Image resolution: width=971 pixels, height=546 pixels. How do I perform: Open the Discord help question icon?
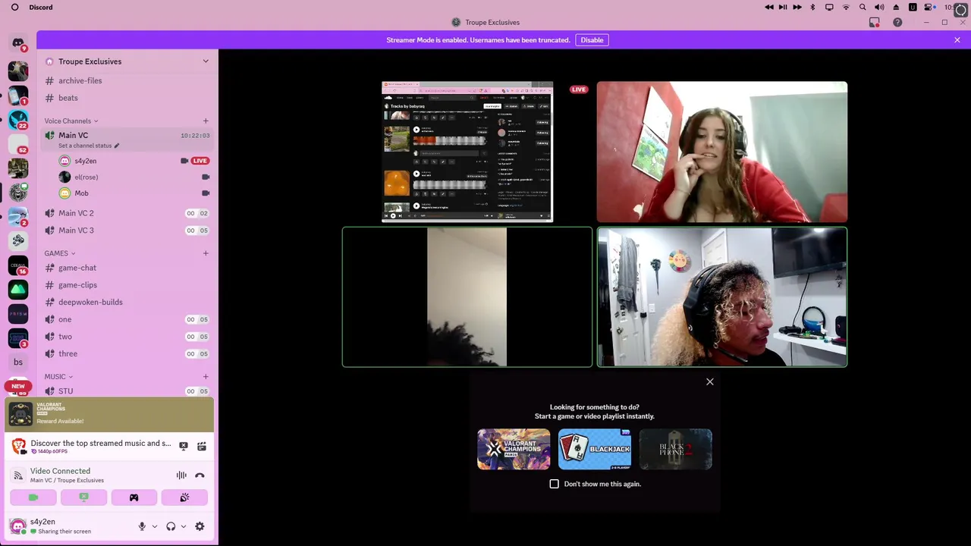point(897,23)
